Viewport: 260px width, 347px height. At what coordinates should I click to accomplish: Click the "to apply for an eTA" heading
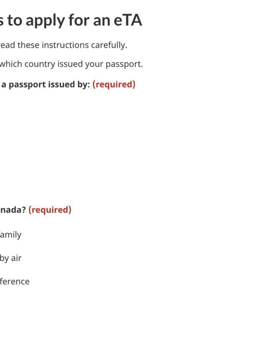click(x=71, y=21)
